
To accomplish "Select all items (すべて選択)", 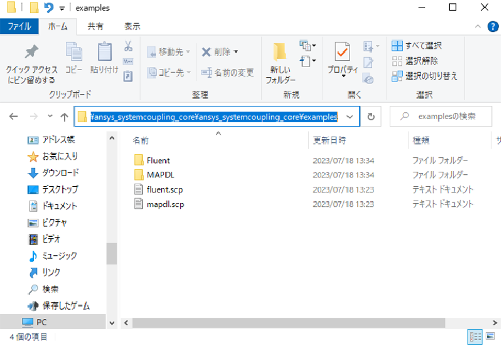I will (417, 46).
